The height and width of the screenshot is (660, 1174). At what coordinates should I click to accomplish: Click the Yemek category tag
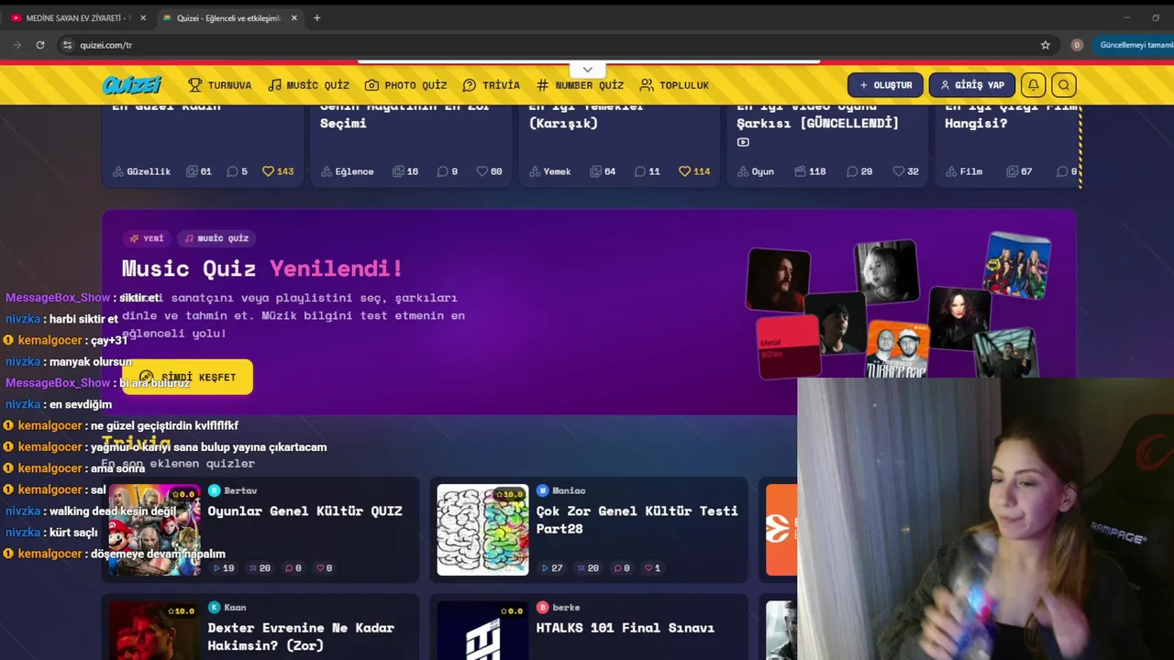[550, 171]
